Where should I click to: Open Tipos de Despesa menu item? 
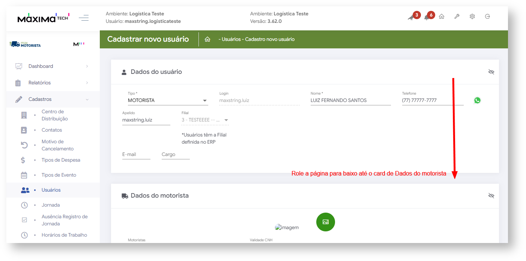(x=61, y=160)
